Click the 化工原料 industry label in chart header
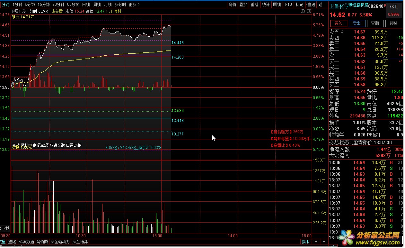The width and height of the screenshot is (405, 248). click(x=114, y=11)
